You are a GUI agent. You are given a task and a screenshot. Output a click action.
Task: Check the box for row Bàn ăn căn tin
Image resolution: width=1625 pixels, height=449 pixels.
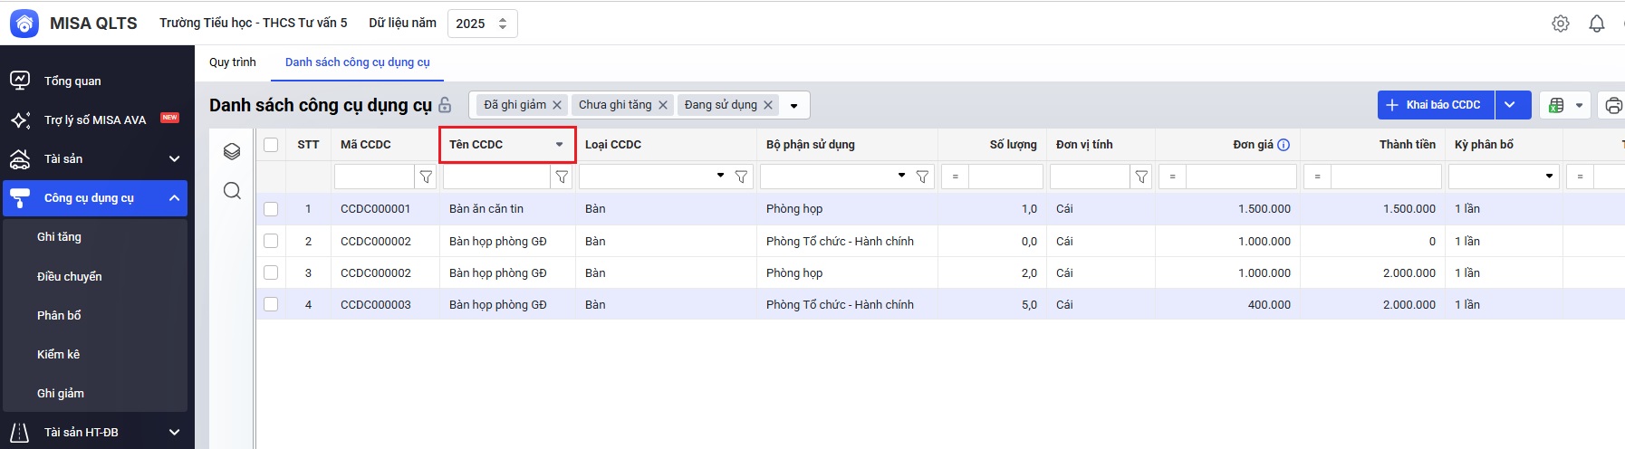[271, 209]
